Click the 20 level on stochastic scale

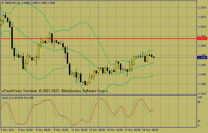199,121
